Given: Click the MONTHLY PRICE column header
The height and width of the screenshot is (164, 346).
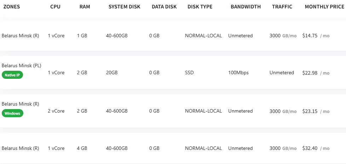Looking at the screenshot, I should point(324,7).
